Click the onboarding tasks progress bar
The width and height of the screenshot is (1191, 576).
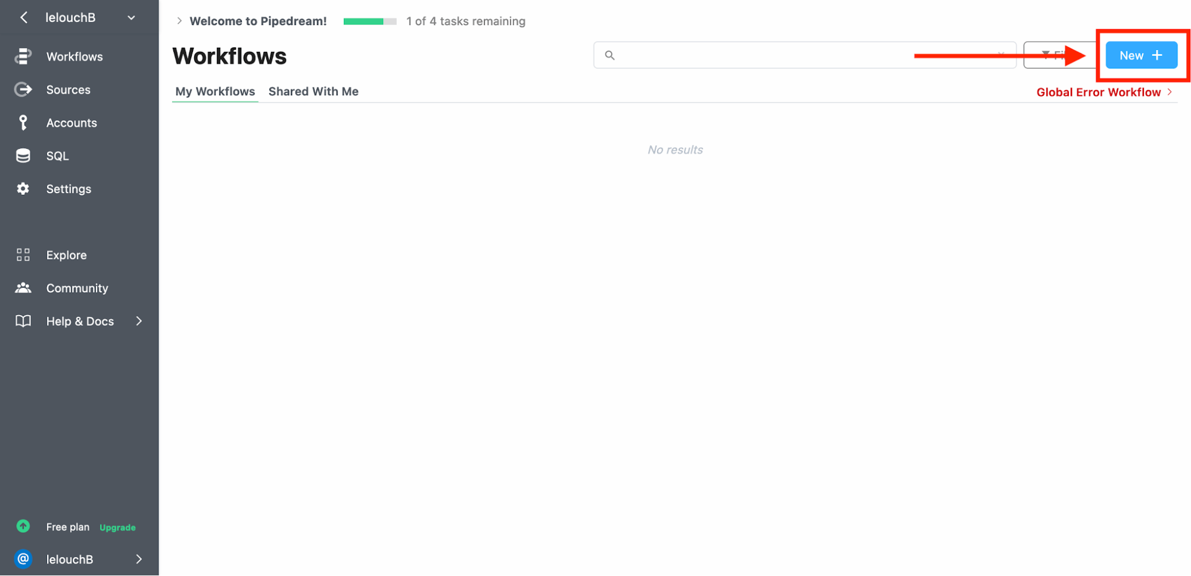369,21
